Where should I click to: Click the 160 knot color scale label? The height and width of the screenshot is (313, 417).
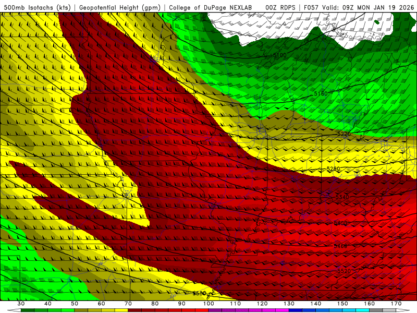point(370,304)
